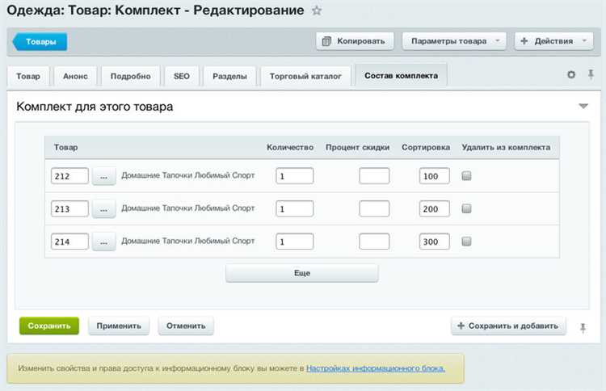Open the Торговый каталог tab
Screen dimensions: 606x391
pos(305,76)
